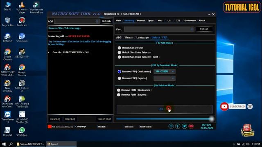Open the Facebook icon link

[x=178, y=126]
